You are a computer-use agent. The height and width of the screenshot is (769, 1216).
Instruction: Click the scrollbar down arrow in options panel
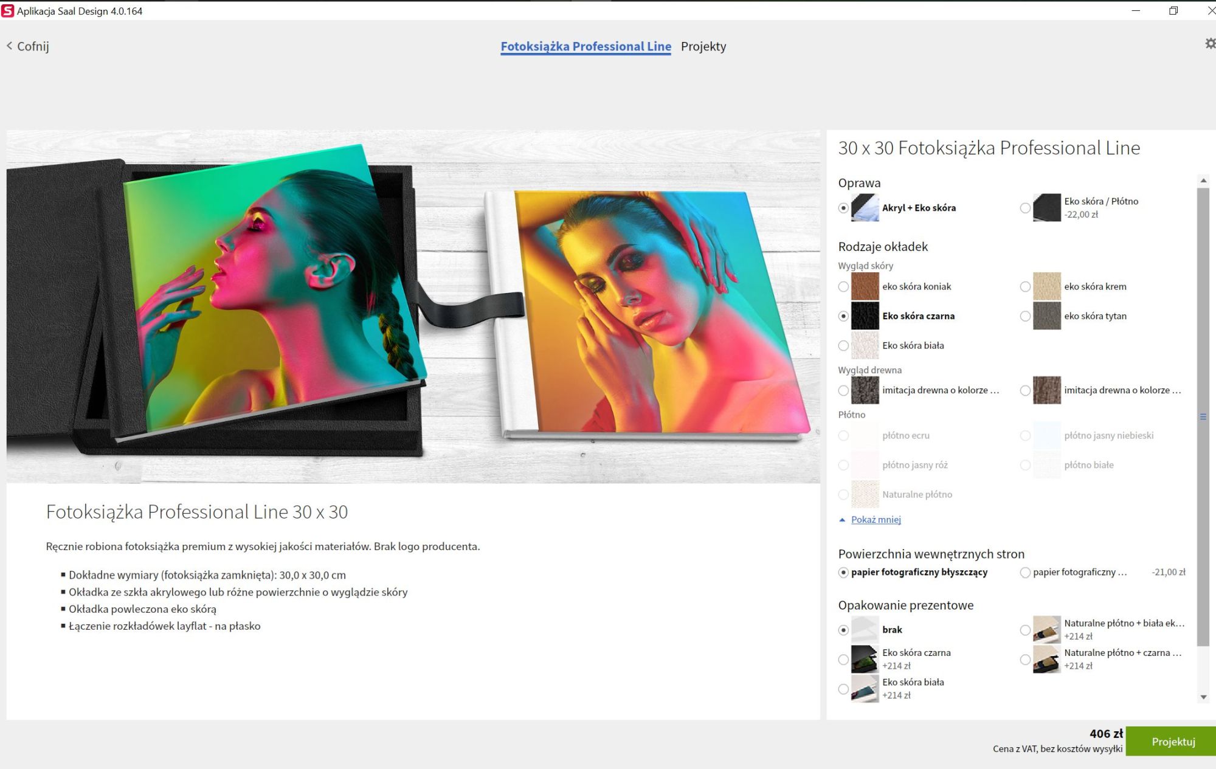[1203, 697]
